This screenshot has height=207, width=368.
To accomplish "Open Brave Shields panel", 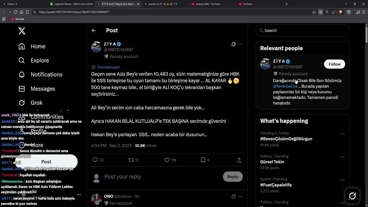I will point(340,12).
